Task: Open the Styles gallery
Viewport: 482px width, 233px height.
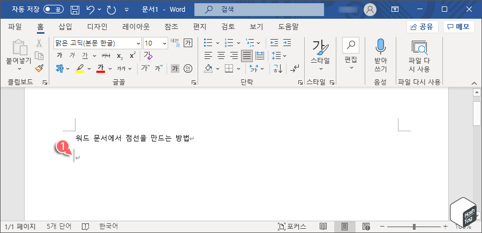Action: 320,55
